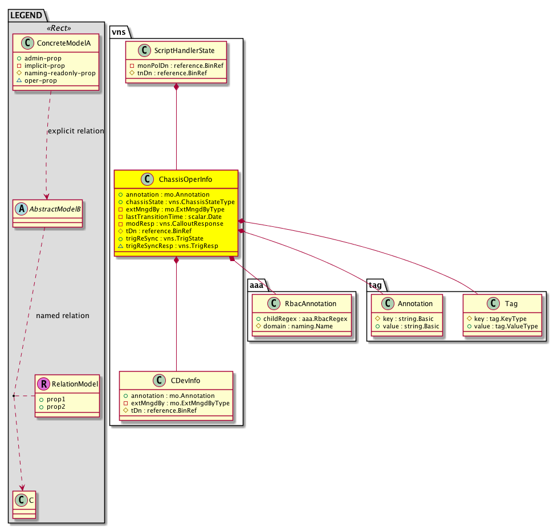Click the "explicit relation" label

tap(76, 131)
